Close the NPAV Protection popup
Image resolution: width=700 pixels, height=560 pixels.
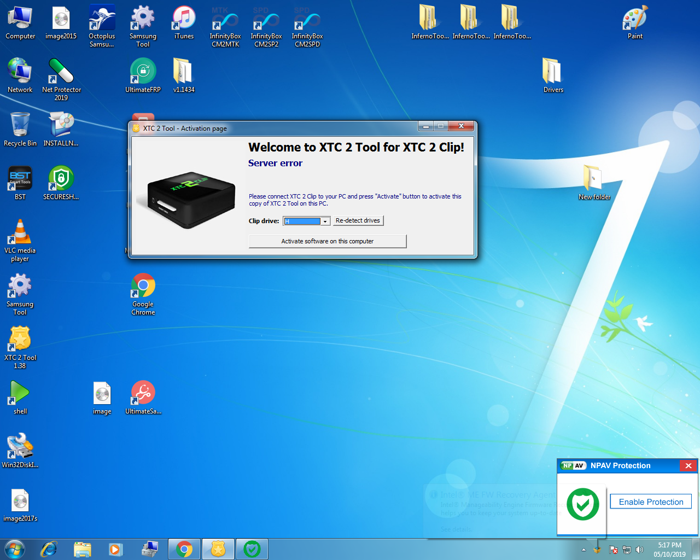click(x=688, y=465)
